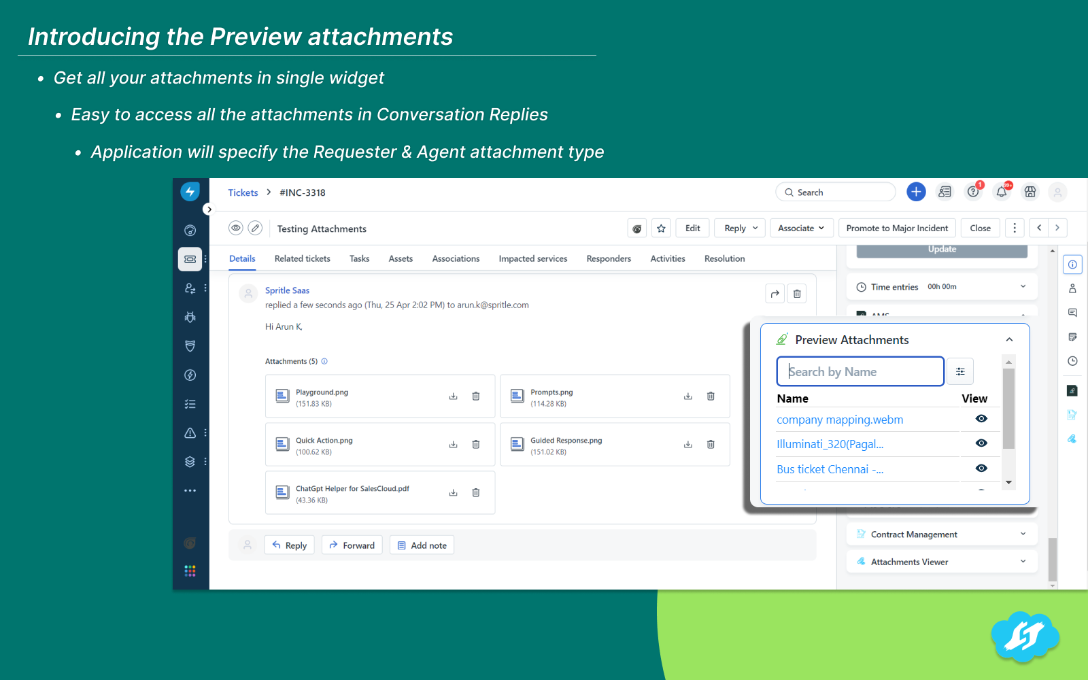1088x680 pixels.
Task: Focus the Search by Name field
Action: click(x=860, y=371)
